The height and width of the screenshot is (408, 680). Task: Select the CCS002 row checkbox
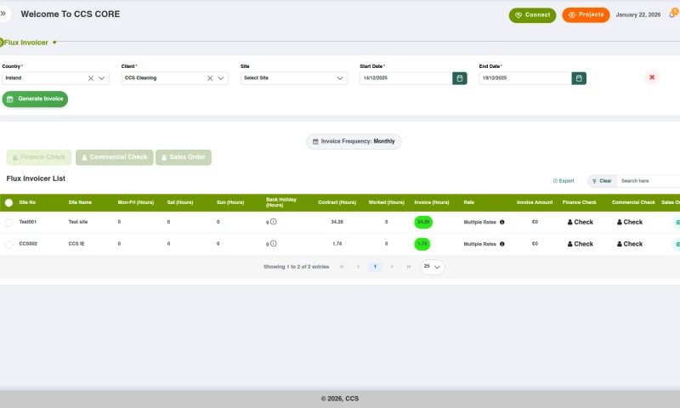pos(8,244)
